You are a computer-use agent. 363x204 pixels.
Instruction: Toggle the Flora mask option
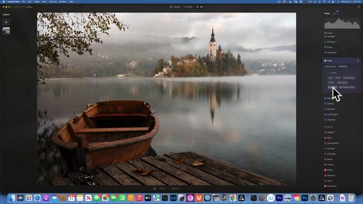pos(338,78)
